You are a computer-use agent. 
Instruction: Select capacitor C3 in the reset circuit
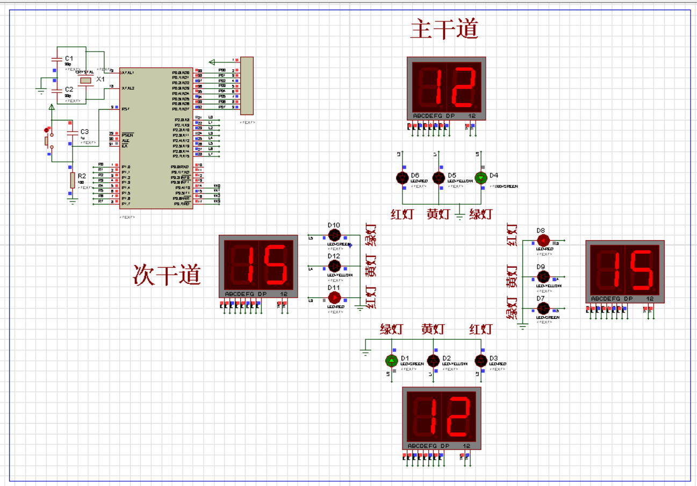(x=71, y=133)
